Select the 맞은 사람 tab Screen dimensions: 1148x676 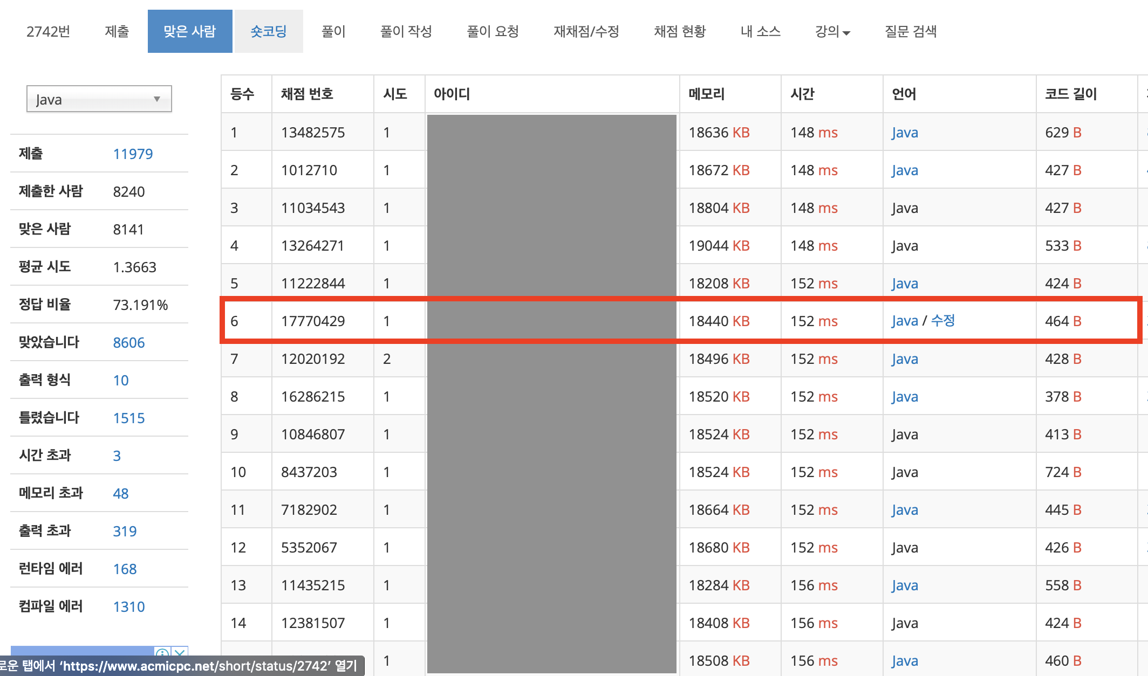tap(190, 32)
